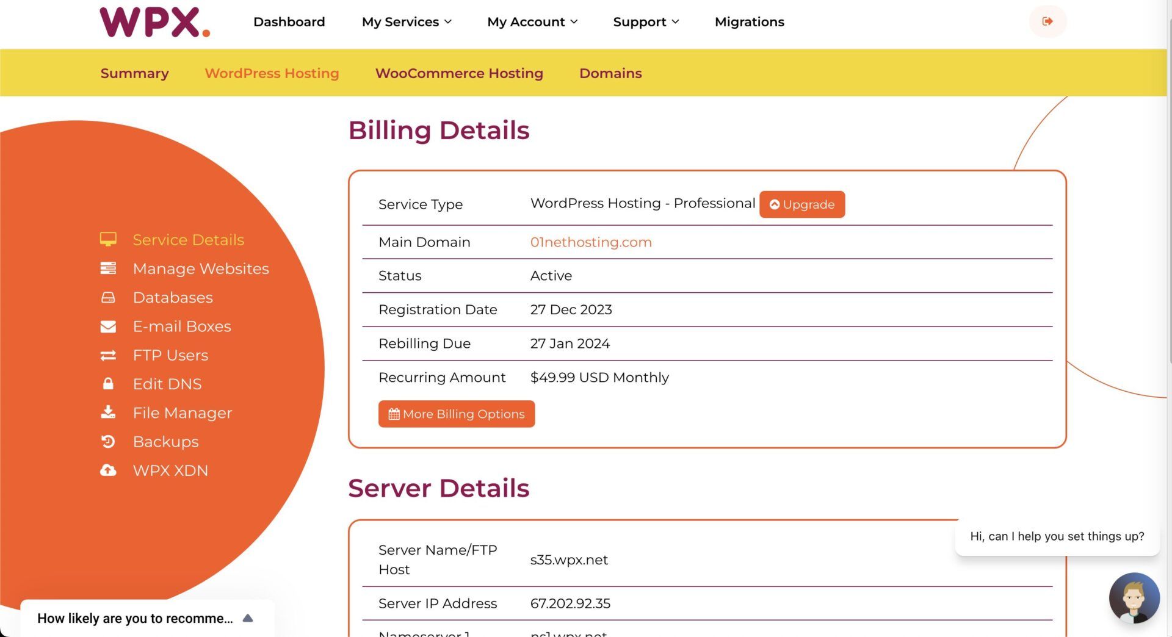Open the Migrations page
Viewport: 1172px width, 637px height.
[x=750, y=22]
